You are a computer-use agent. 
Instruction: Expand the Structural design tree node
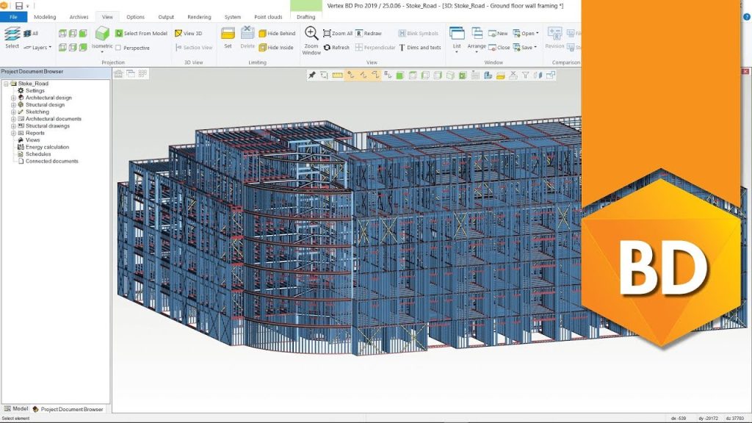(13, 105)
